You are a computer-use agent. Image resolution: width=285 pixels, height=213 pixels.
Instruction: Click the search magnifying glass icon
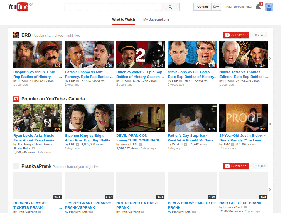[x=170, y=7]
